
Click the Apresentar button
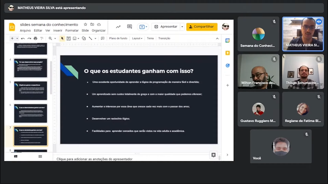166,27
